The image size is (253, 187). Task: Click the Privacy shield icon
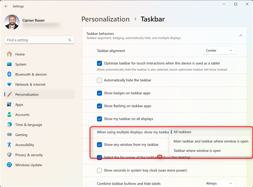point(9,155)
